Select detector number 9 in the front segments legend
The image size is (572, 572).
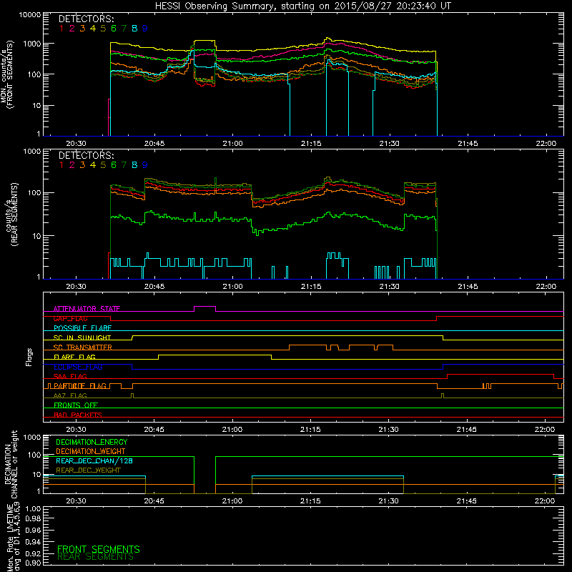coord(145,29)
